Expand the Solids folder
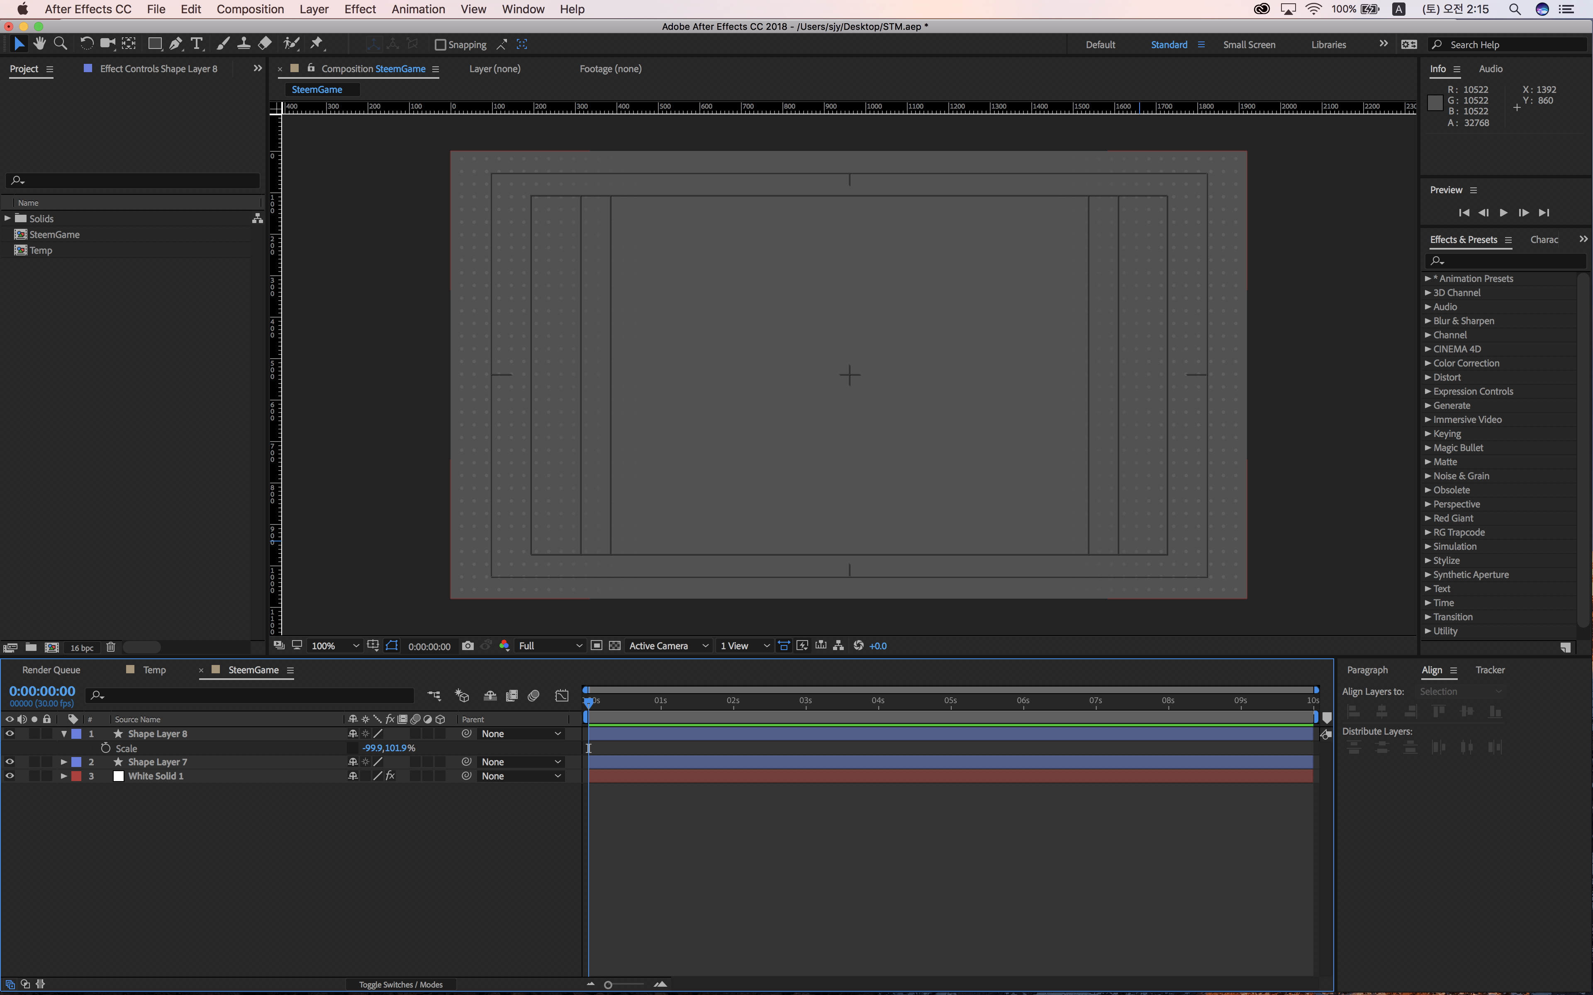The image size is (1593, 995). click(x=7, y=218)
